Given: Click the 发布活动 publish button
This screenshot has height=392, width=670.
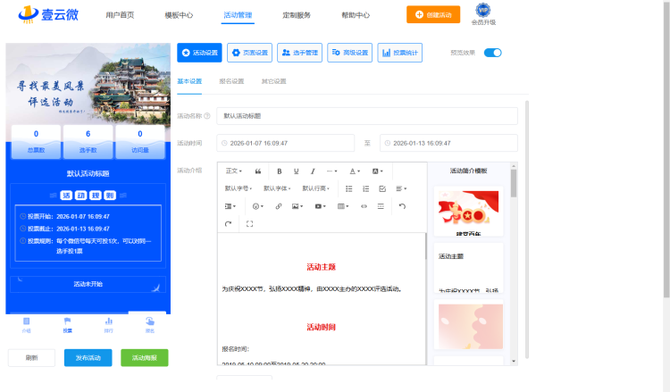Looking at the screenshot, I should pyautogui.click(x=88, y=357).
